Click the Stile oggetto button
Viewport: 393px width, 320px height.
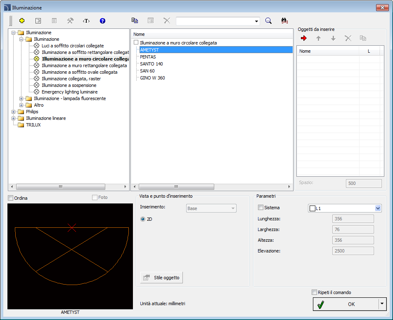161,278
